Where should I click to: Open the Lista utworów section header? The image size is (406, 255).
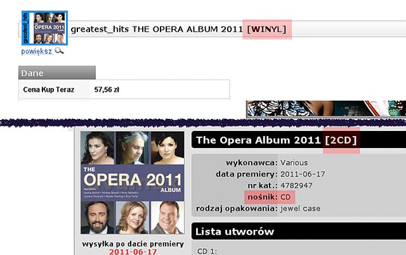[x=299, y=231]
